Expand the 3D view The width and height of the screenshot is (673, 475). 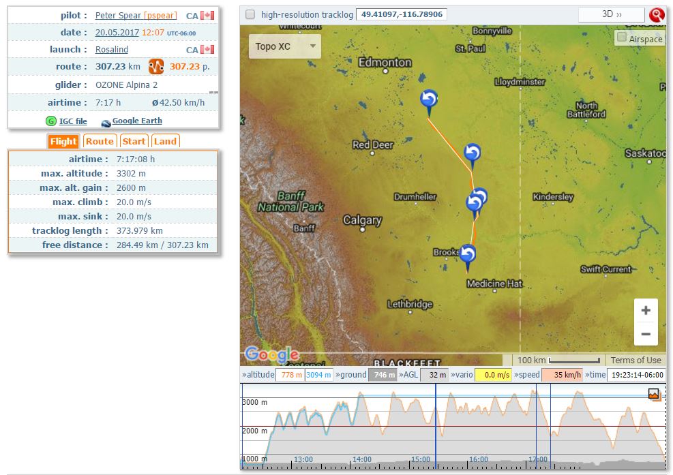pos(611,14)
